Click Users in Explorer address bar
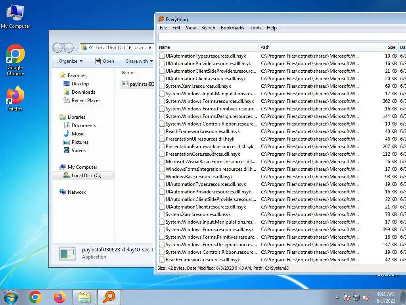The image size is (406, 305). click(140, 48)
